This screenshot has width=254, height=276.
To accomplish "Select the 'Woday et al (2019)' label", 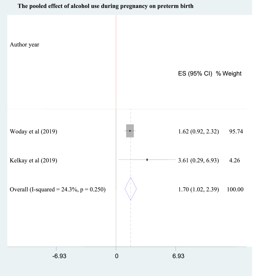I will pos(33,131).
